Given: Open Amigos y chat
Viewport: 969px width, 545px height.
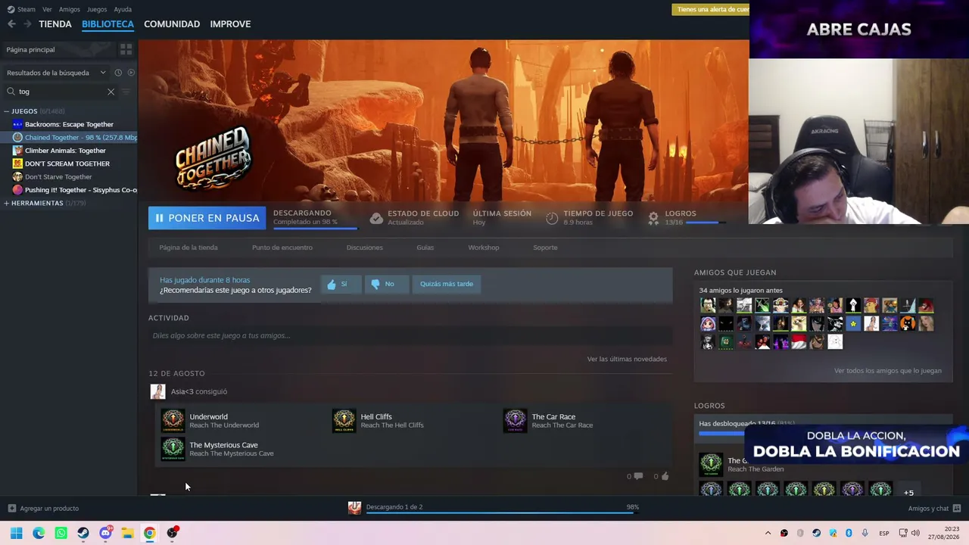Looking at the screenshot, I should point(934,509).
